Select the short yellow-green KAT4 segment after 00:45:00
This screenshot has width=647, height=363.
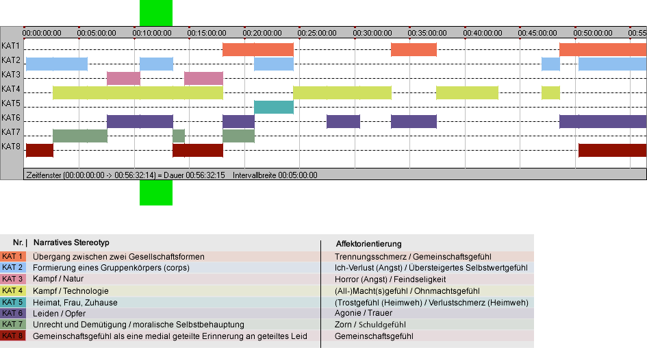(x=550, y=93)
